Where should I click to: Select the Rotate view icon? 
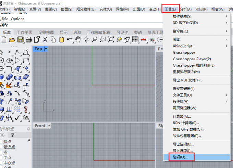pyautogui.click(x=86, y=40)
